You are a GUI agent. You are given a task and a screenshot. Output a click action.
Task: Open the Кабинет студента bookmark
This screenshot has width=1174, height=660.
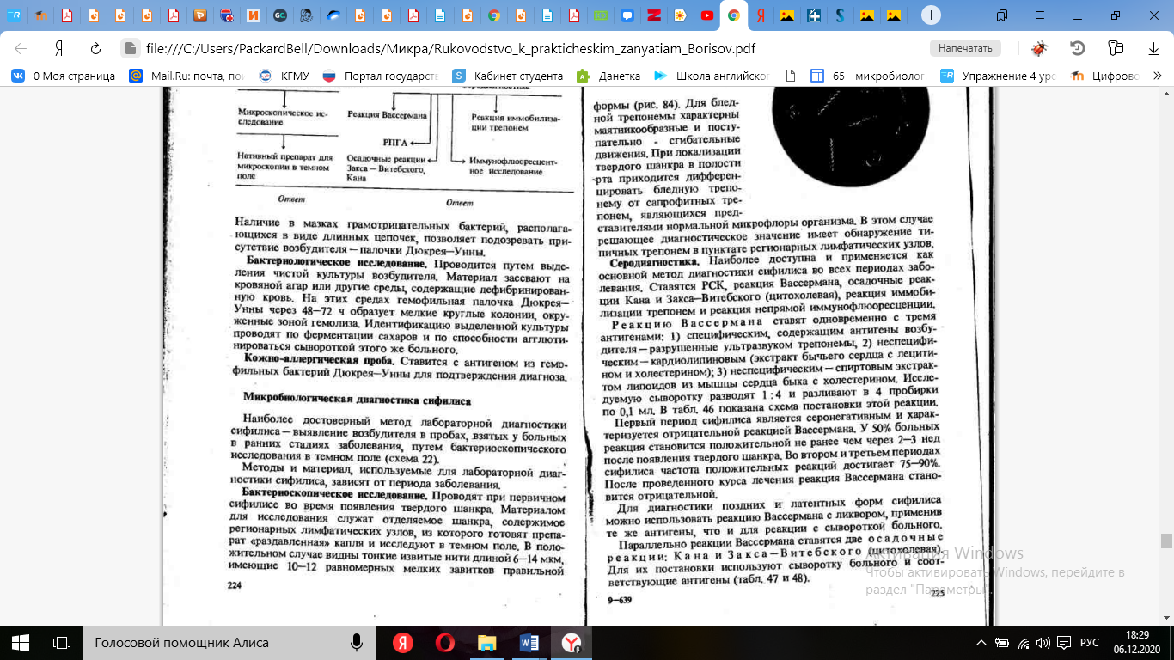click(x=508, y=76)
